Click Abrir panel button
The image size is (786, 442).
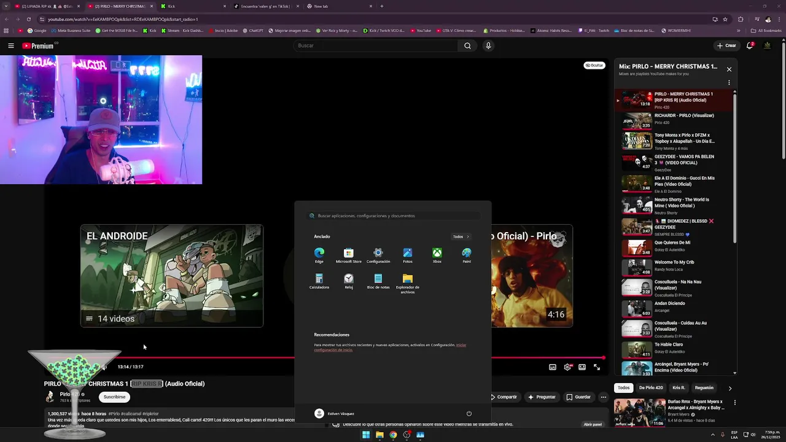click(x=593, y=424)
